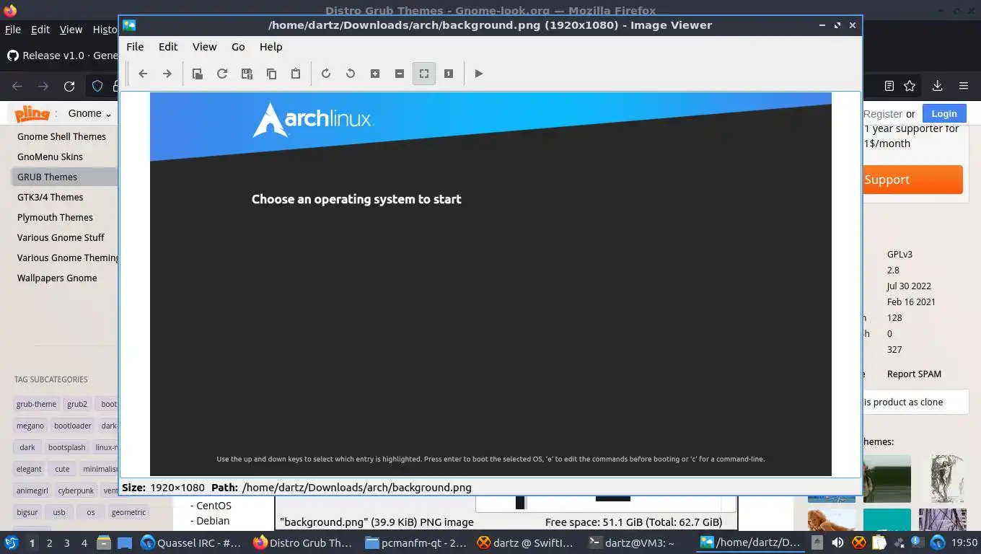981x554 pixels.
Task: Click the removable media eject tray icon
Action: pos(817,542)
